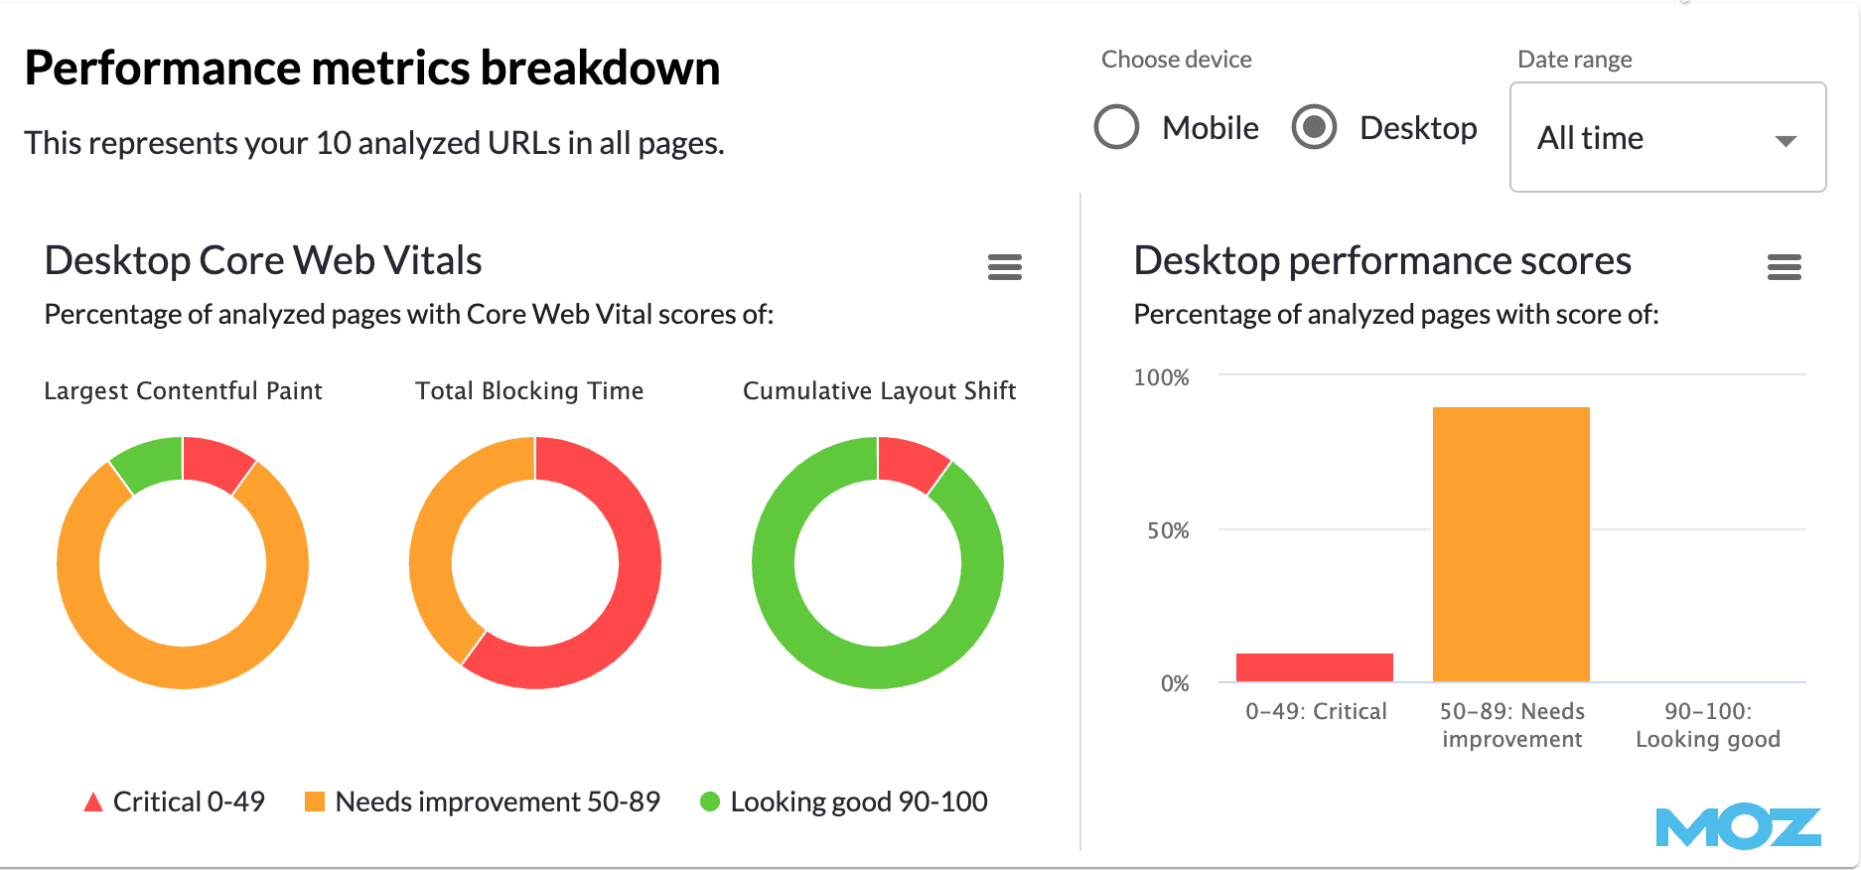This screenshot has height=870, width=1861.
Task: Open the All time date range dropdown
Action: 1666,137
